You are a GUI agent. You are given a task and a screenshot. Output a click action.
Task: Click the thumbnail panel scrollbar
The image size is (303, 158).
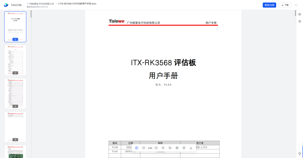pyautogui.click(x=31, y=14)
